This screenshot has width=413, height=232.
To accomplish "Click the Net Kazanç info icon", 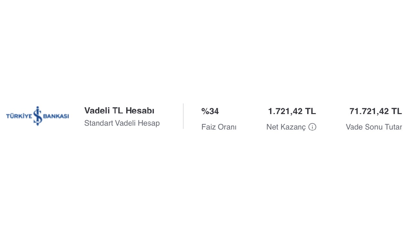I will (x=312, y=127).
